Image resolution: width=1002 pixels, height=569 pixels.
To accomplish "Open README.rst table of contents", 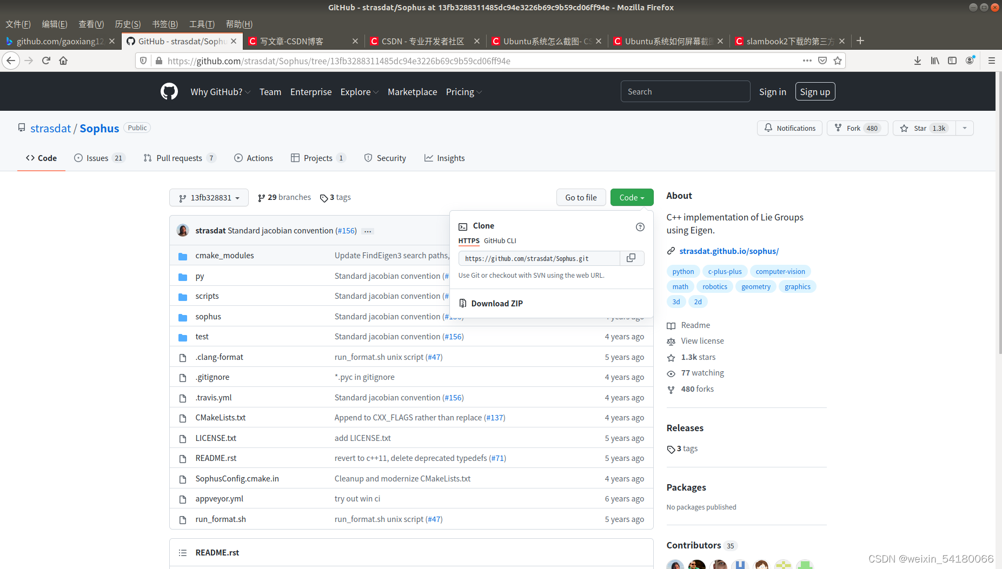I will coord(183,552).
